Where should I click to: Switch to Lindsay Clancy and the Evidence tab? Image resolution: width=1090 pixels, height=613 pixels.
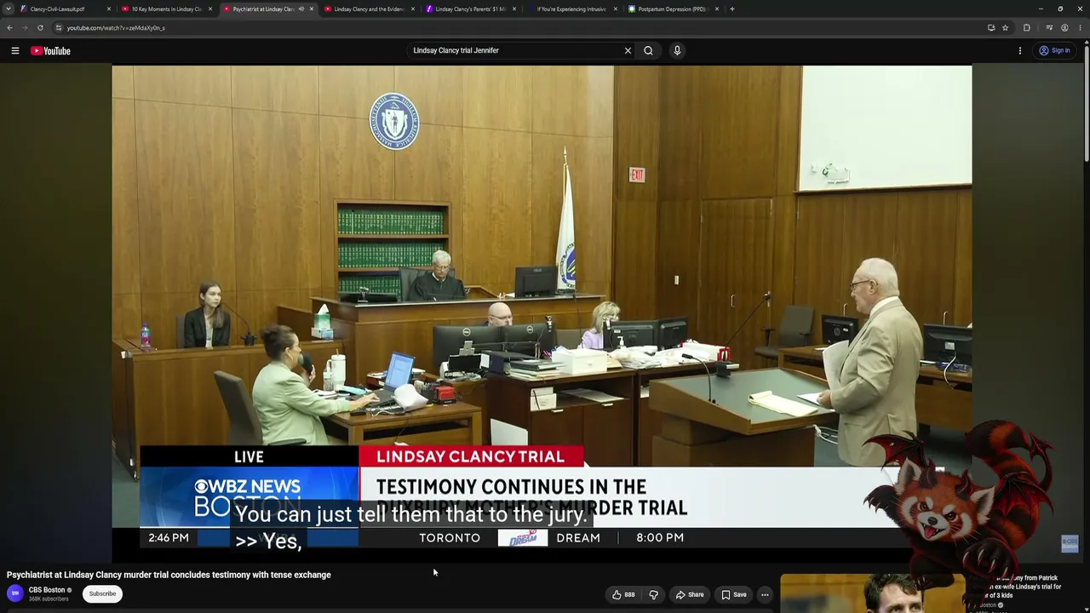point(369,9)
